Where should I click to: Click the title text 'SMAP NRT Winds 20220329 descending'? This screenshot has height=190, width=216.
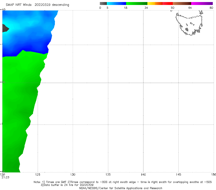click(x=37, y=5)
